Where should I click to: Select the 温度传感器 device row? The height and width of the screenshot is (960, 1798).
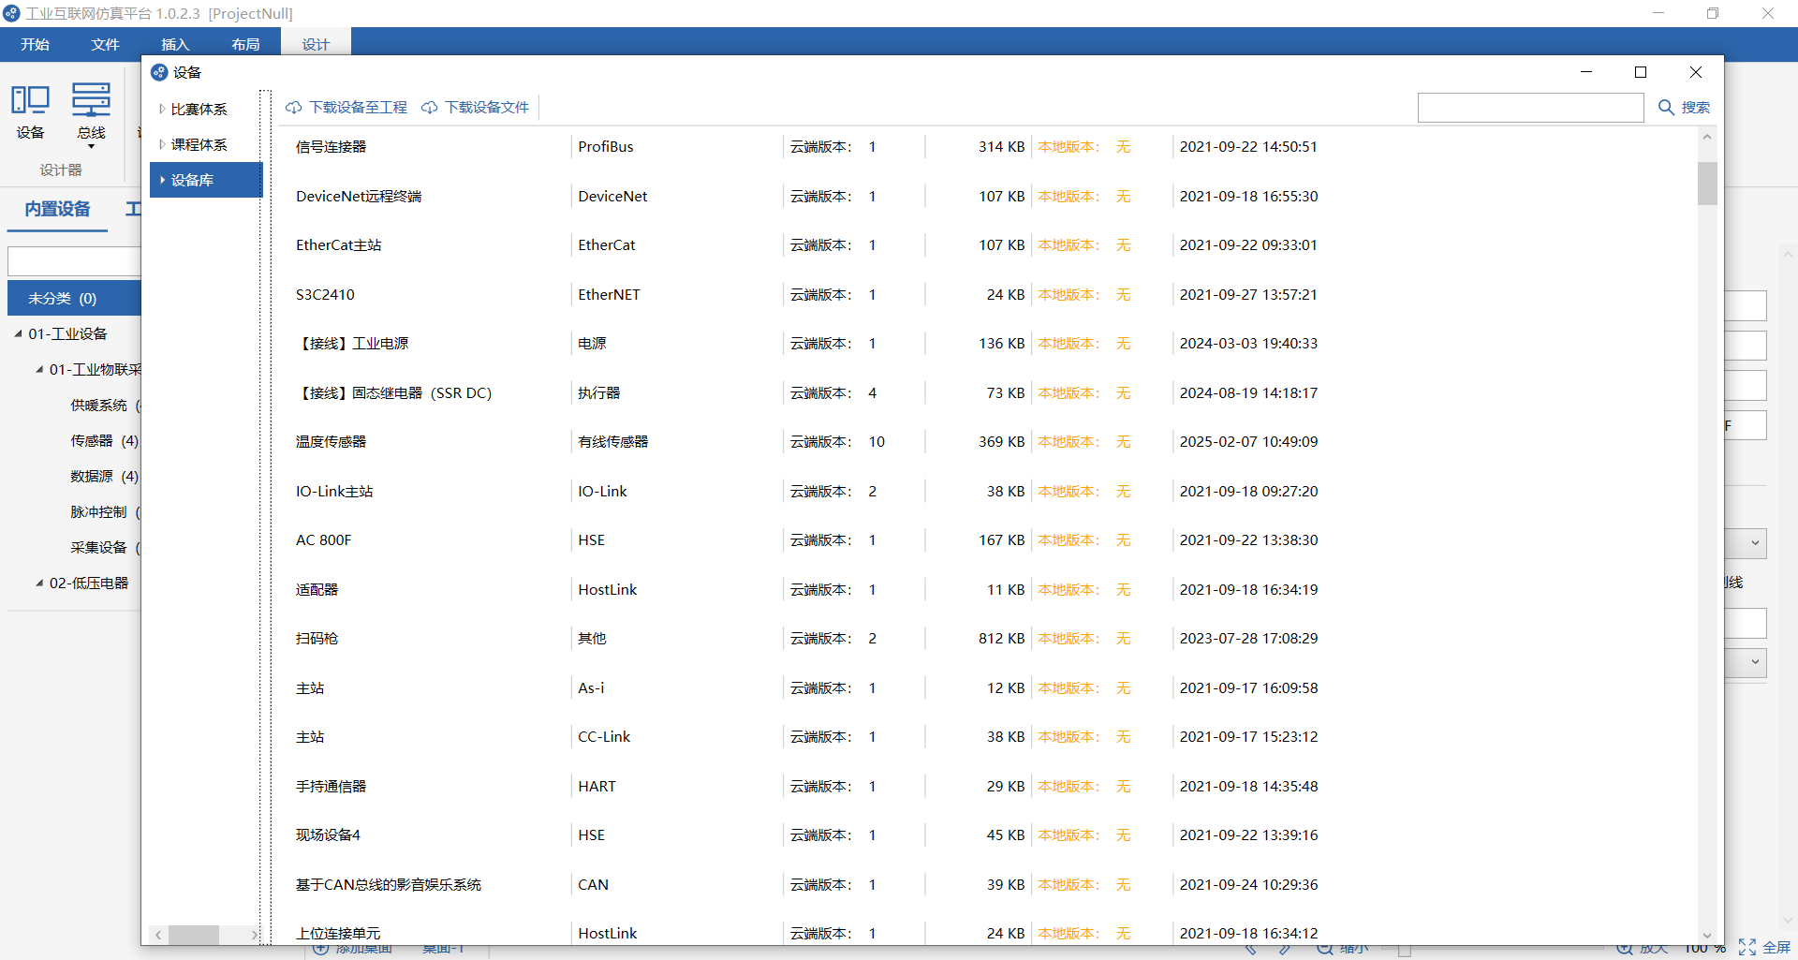[988, 442]
